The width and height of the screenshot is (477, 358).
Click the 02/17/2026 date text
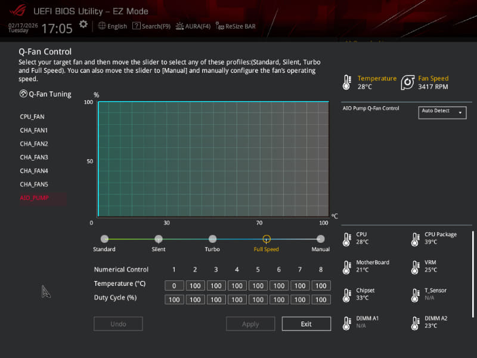coord(23,25)
